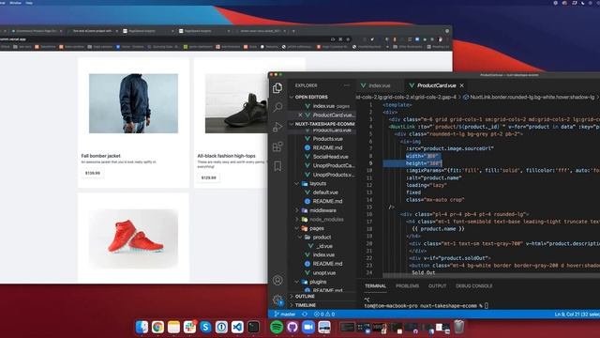Open a new Chrome tab with plus button
The width and height of the screenshot is (600, 338).
pyautogui.click(x=293, y=31)
